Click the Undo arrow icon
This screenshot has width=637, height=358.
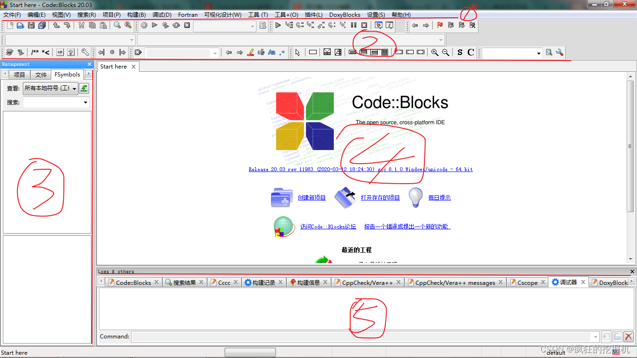(x=56, y=25)
